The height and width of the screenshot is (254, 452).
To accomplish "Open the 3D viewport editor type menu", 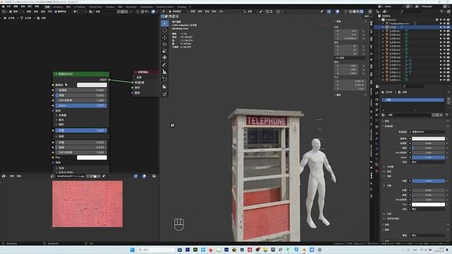I will pos(164,11).
